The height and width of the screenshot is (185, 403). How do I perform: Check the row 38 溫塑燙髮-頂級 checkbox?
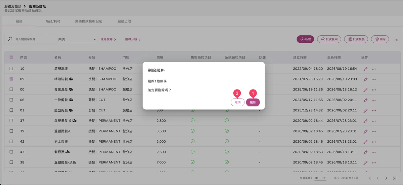tap(11, 162)
